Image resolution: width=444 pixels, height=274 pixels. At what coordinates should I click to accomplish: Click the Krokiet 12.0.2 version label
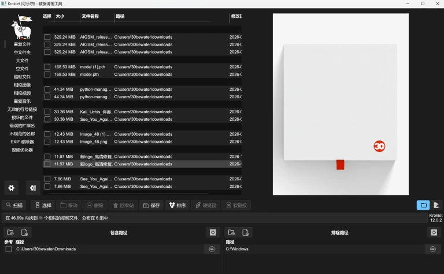(x=436, y=218)
